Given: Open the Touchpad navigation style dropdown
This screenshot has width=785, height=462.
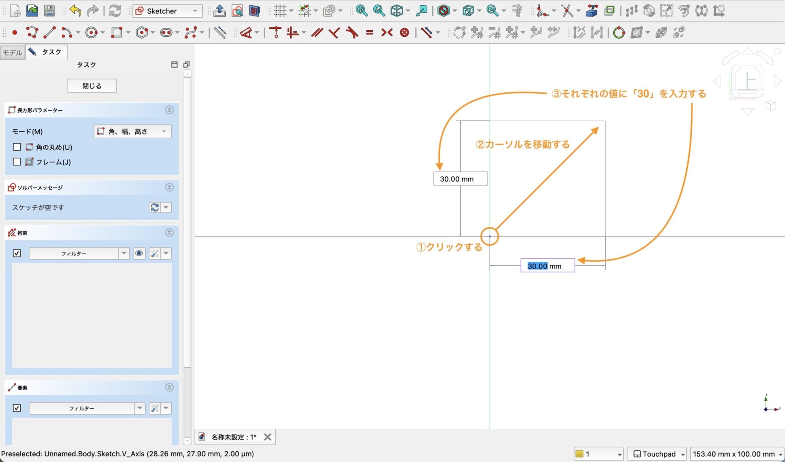Looking at the screenshot, I should 657,454.
